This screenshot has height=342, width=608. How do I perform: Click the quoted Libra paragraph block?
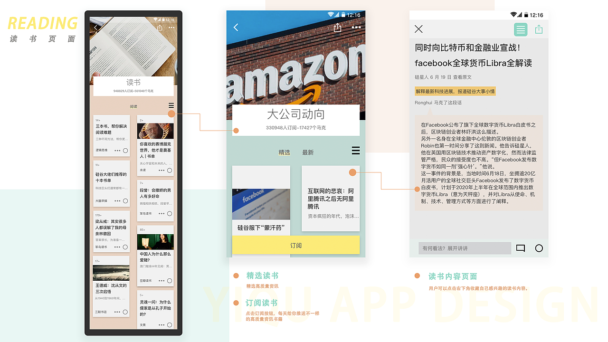coord(478,163)
